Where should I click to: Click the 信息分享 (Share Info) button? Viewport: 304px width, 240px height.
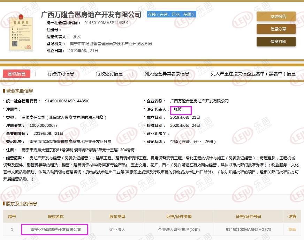tap(276, 29)
